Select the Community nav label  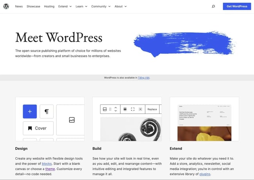[x=99, y=6]
